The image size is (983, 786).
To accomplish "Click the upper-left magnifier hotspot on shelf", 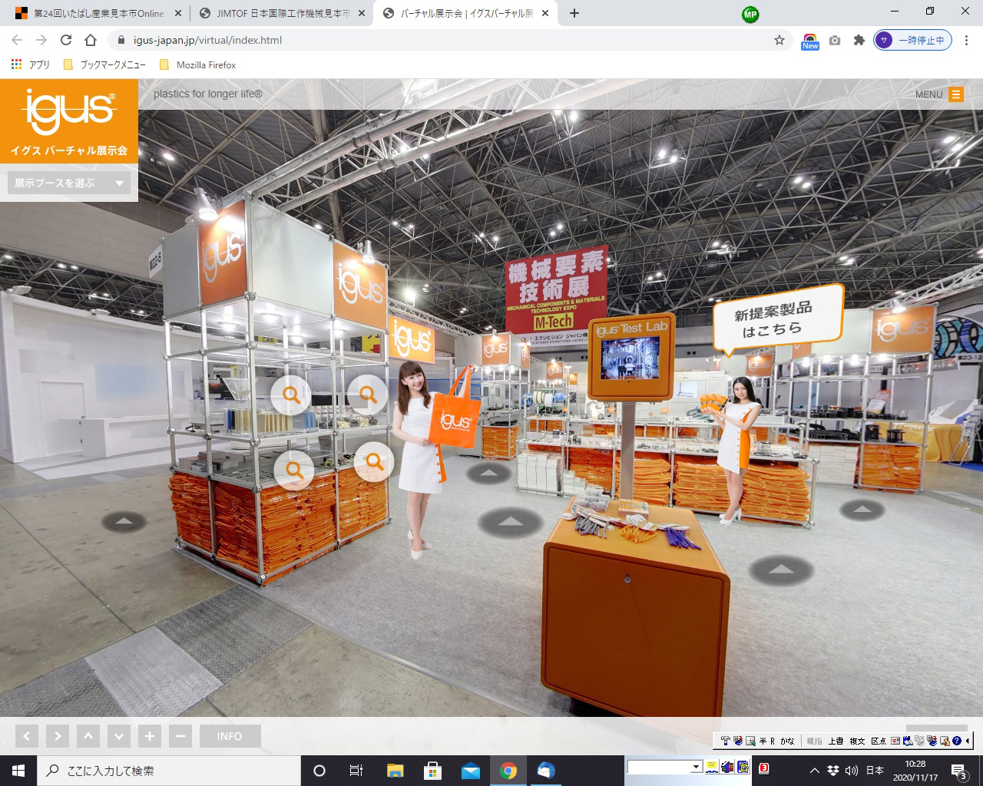I will [x=291, y=395].
